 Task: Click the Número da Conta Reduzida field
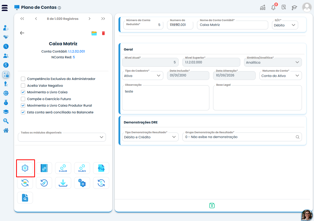tap(143, 25)
